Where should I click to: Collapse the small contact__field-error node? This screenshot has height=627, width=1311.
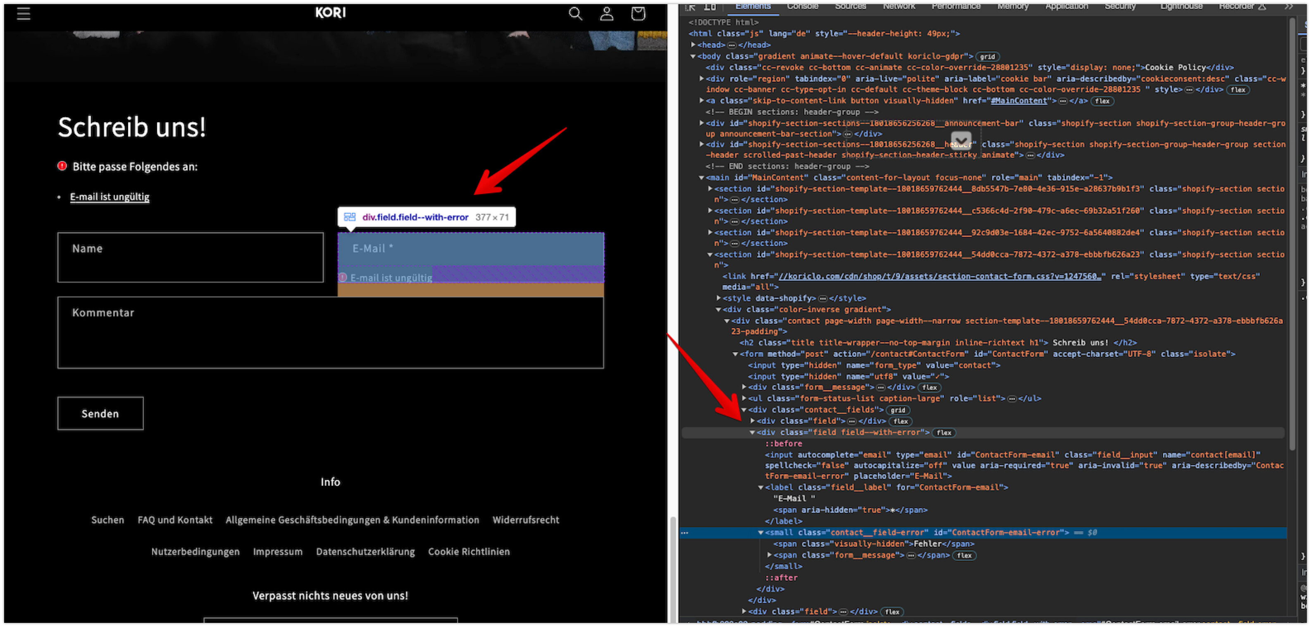760,533
